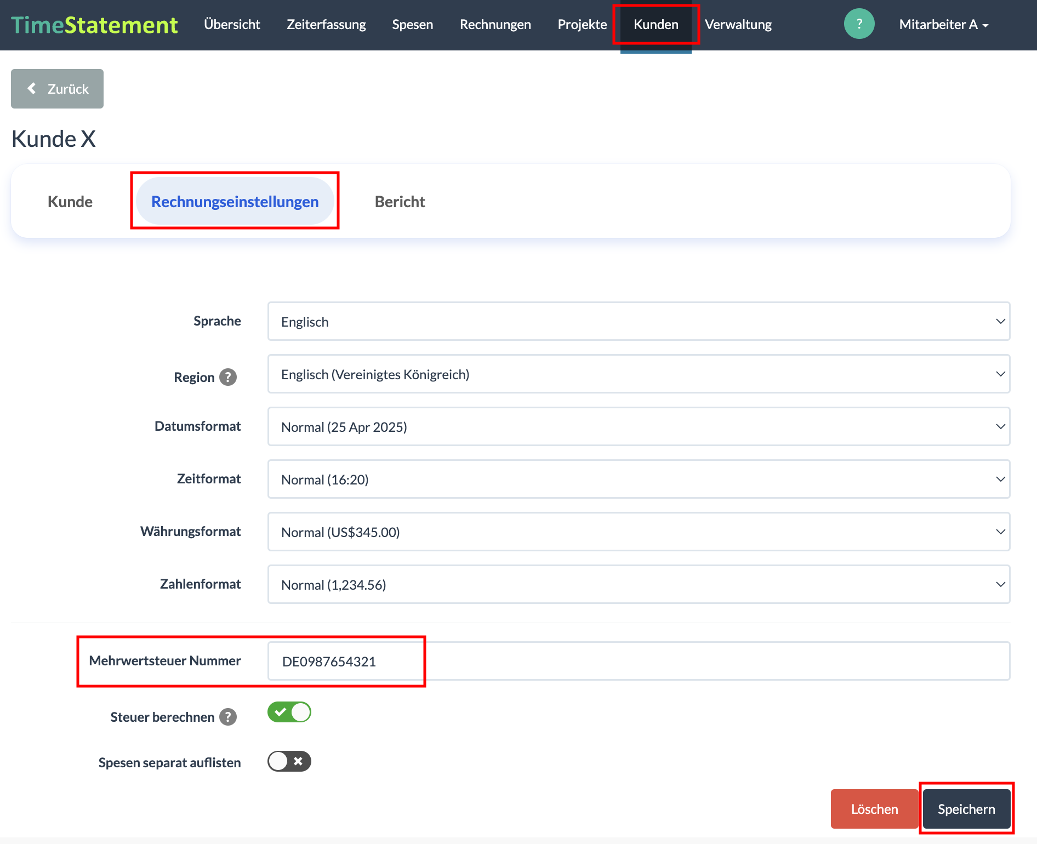The height and width of the screenshot is (844, 1037).
Task: Click the Spesen separat auflisten label
Action: (x=170, y=763)
